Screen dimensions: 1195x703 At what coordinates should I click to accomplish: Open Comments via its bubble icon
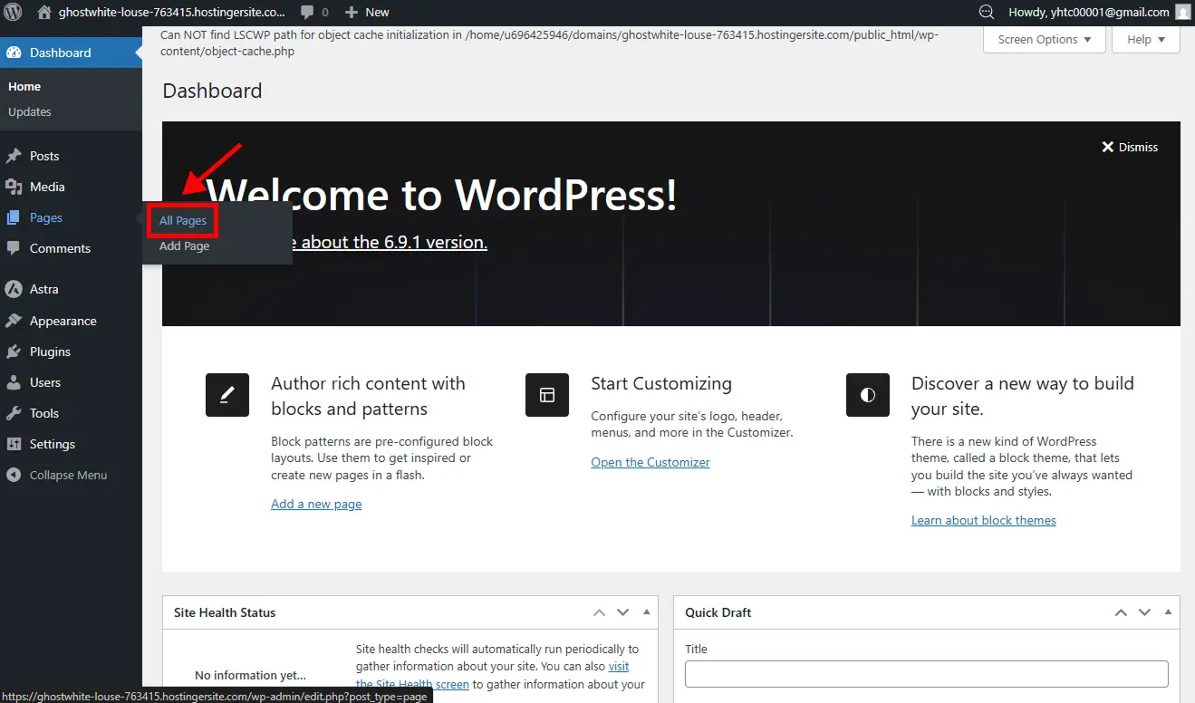14,248
